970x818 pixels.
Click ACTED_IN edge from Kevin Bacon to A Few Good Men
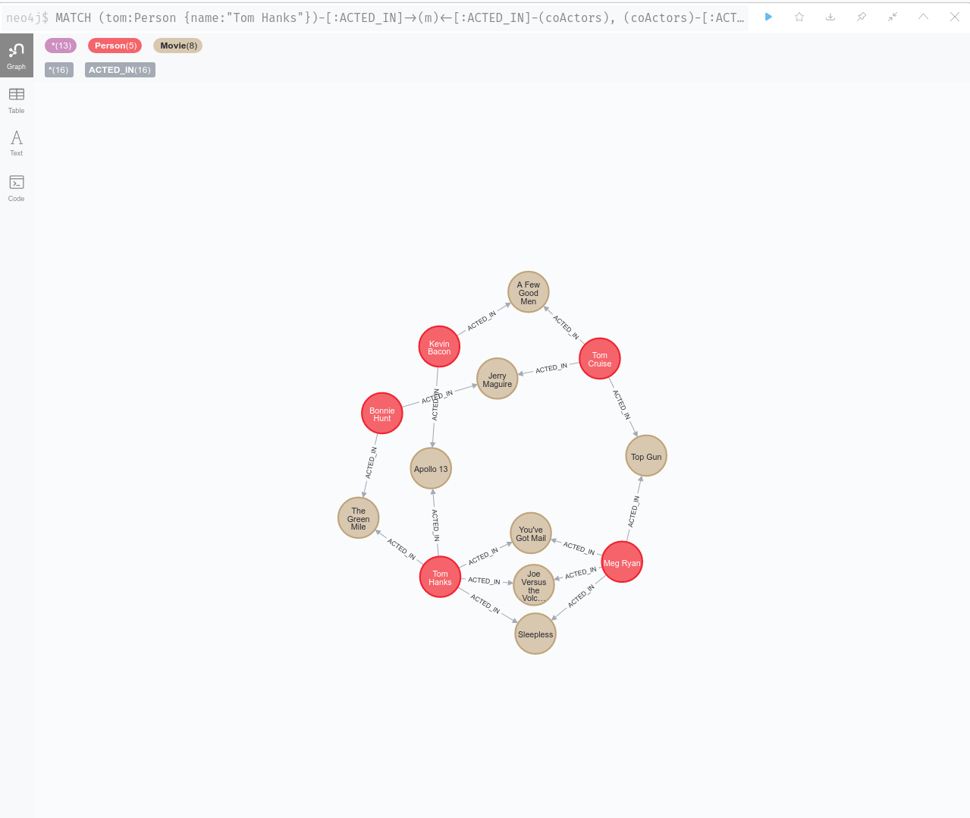coord(482,321)
